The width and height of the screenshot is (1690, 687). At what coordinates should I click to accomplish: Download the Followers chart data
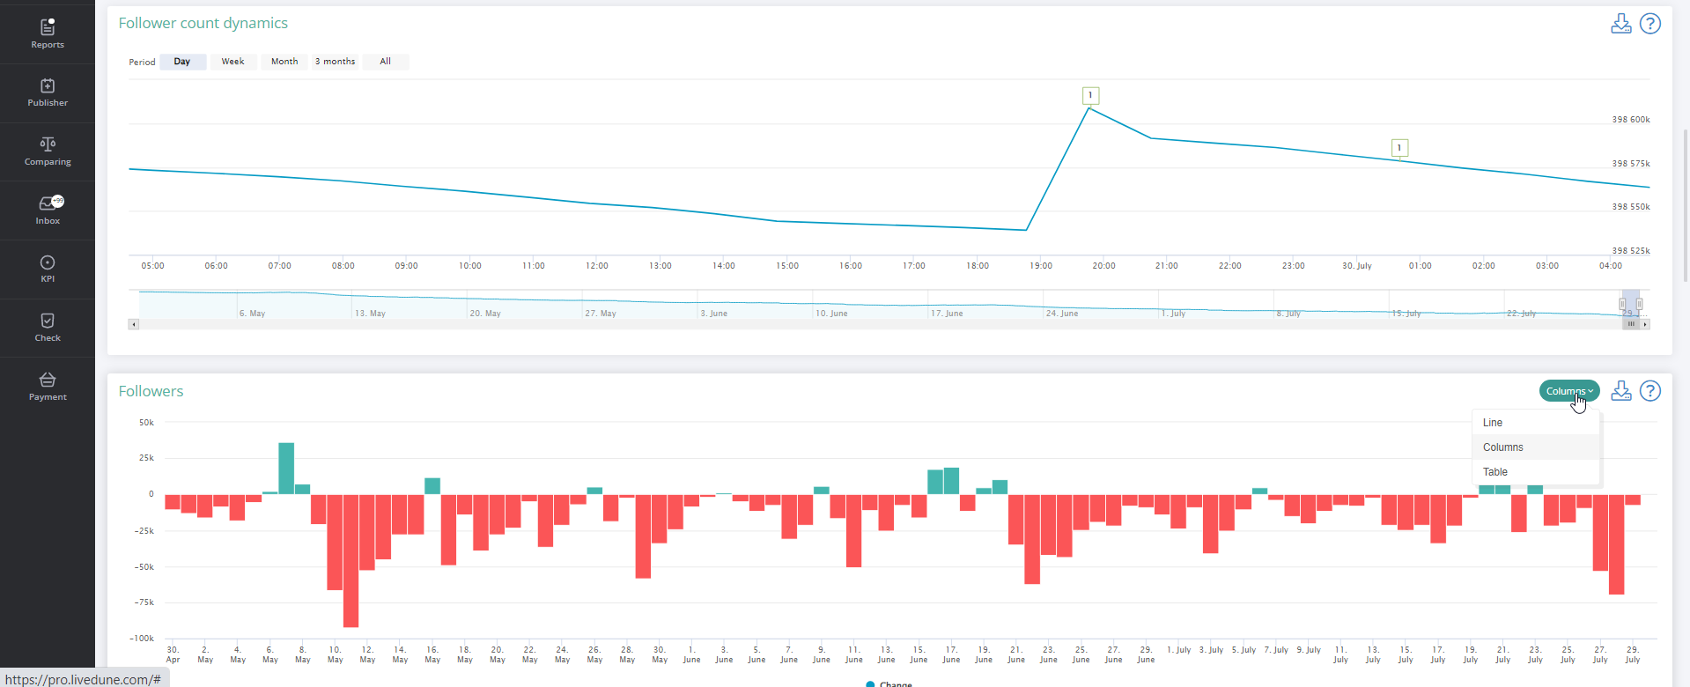(1620, 391)
